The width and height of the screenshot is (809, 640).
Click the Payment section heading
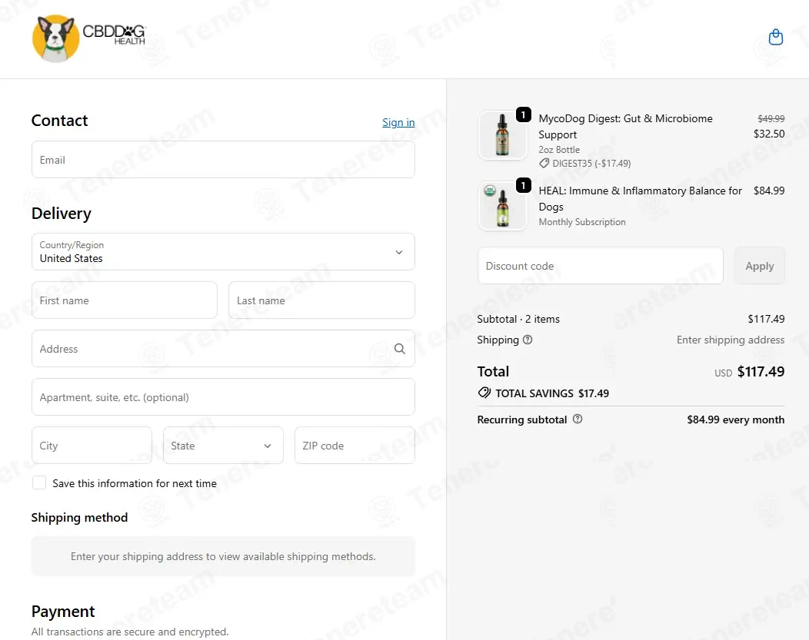tap(63, 611)
